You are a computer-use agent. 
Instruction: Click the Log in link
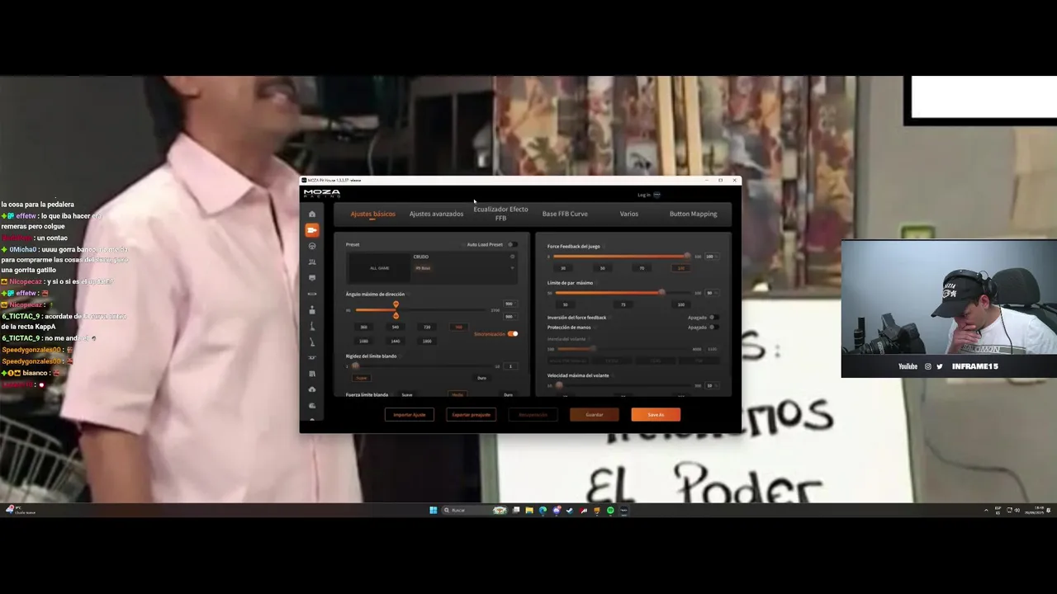pyautogui.click(x=644, y=195)
